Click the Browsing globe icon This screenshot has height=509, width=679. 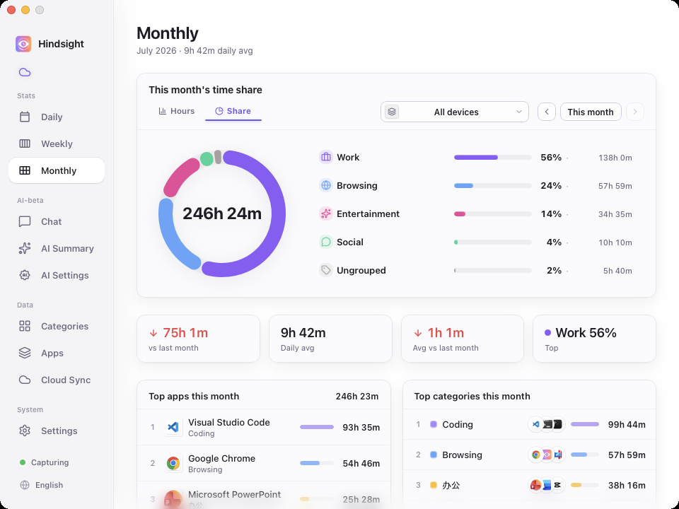325,185
